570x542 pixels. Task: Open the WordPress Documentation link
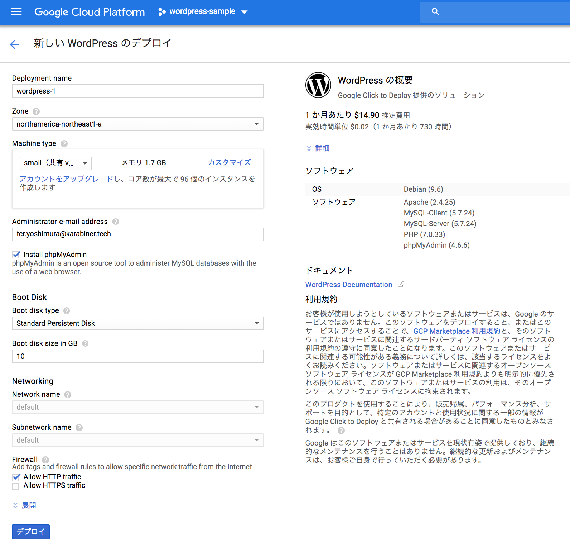[x=348, y=285]
